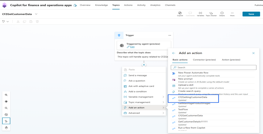Viewport: 263px width, 134px height.
Task: Open the More options menu
Action: 232,14
